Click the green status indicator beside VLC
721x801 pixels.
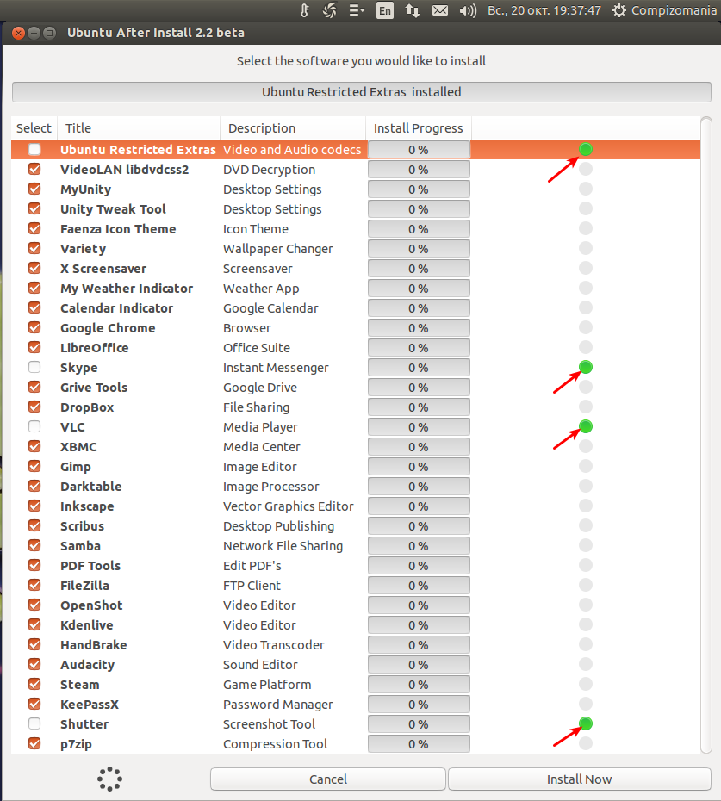[x=586, y=426]
